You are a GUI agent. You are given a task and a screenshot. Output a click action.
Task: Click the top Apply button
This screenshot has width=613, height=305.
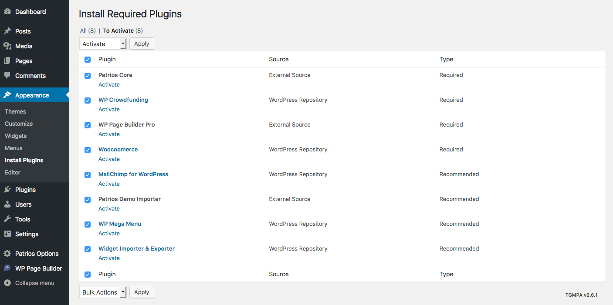point(142,44)
